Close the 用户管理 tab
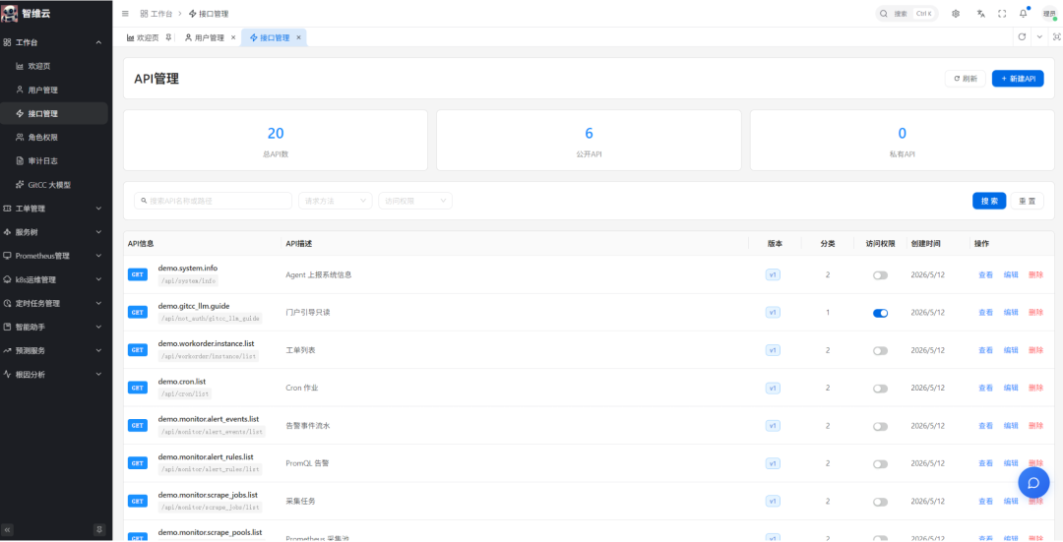 click(233, 37)
